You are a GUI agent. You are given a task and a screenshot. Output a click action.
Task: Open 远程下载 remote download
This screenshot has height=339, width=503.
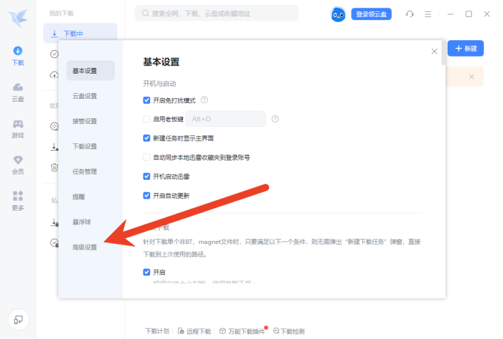pos(194,331)
